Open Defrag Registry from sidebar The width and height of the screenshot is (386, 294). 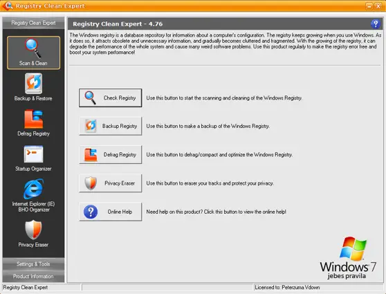(33, 122)
